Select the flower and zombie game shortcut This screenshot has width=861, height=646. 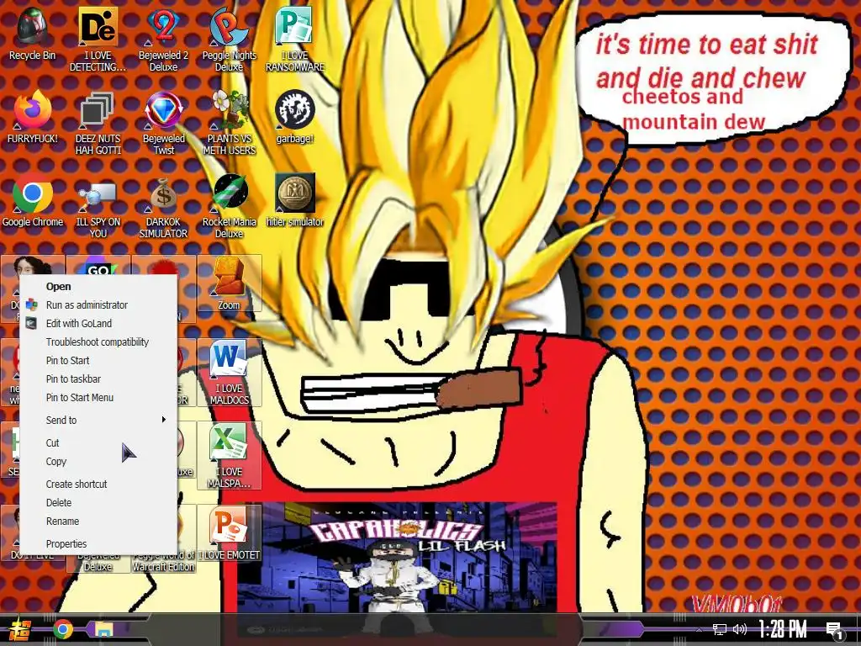(x=229, y=123)
